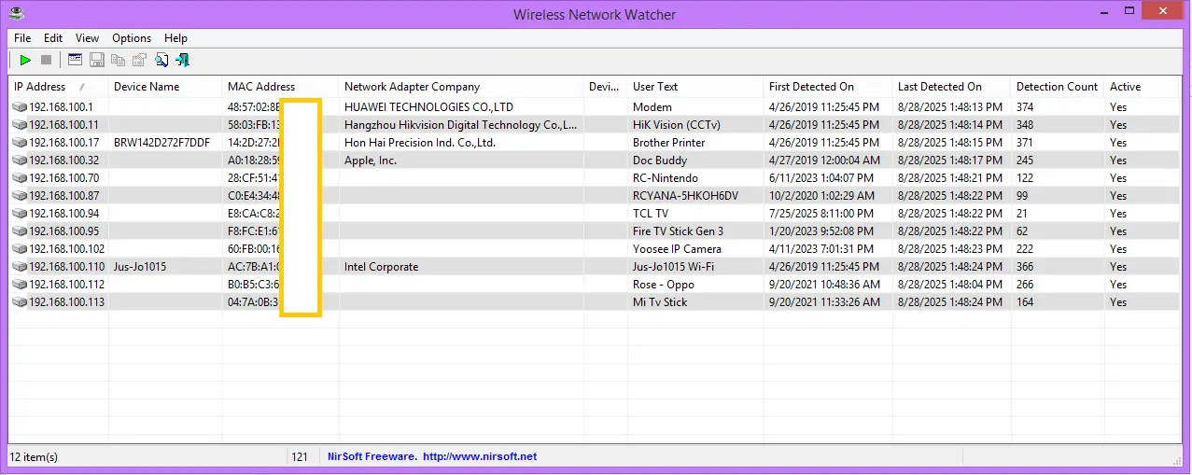Select the Hangzhou Hikvision company cell
This screenshot has width=1192, height=475.
point(461,125)
